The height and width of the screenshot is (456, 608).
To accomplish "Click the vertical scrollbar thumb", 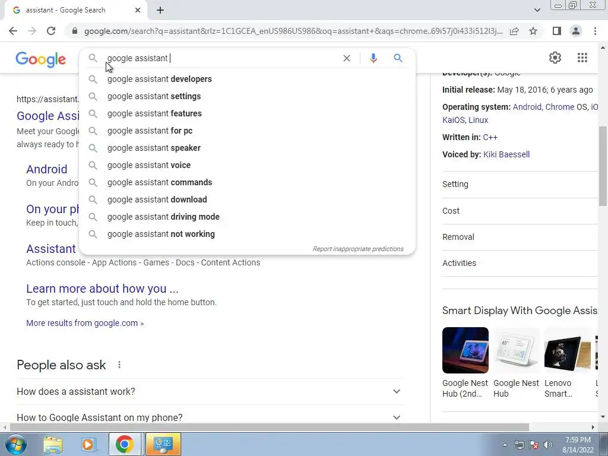I will (602, 167).
